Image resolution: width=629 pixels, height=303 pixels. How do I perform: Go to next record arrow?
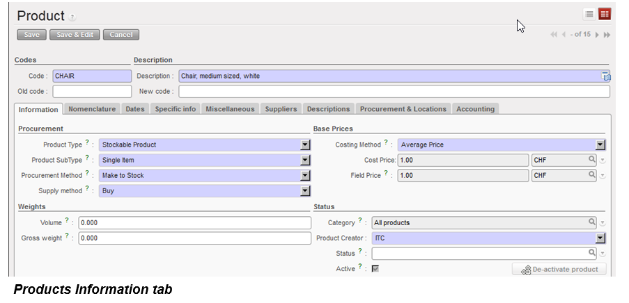click(597, 35)
